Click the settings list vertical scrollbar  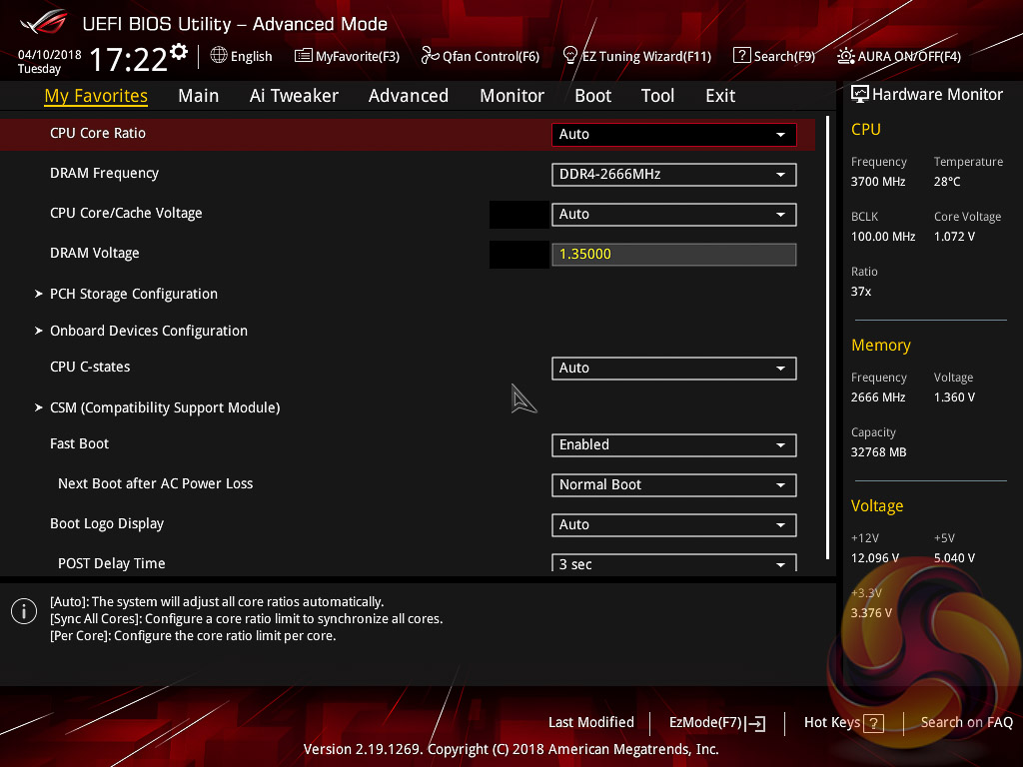(x=827, y=338)
